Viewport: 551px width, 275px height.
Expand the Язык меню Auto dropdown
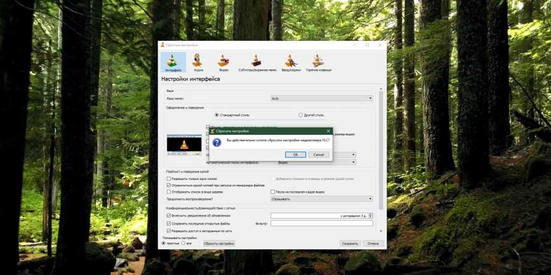321,98
